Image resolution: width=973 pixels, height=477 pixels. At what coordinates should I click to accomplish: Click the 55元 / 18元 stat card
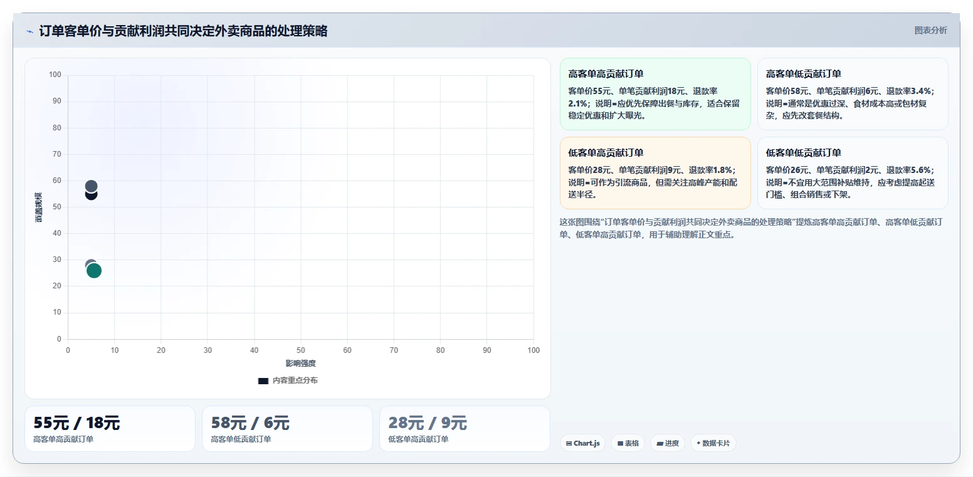tap(110, 429)
